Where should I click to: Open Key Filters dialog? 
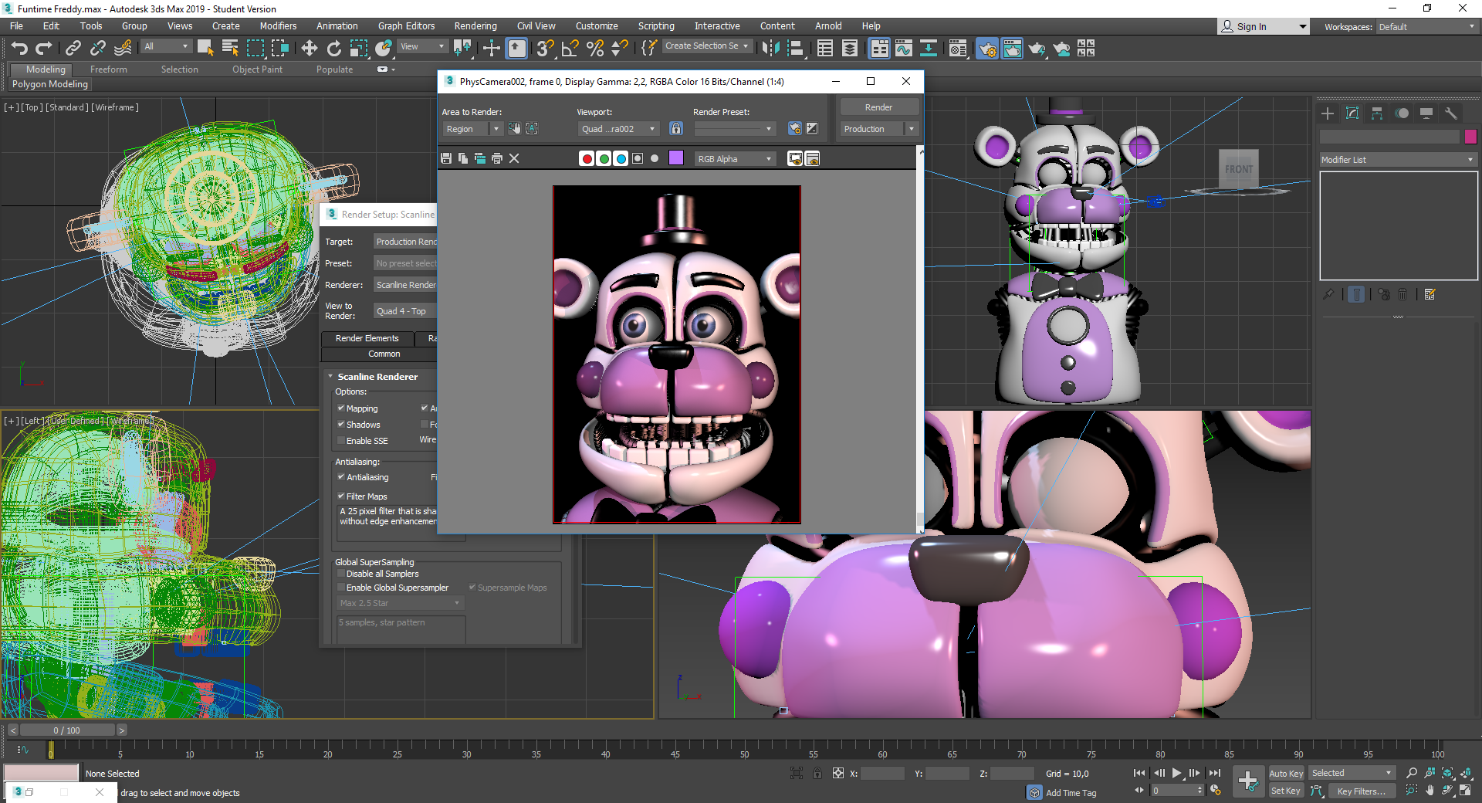(x=1361, y=791)
